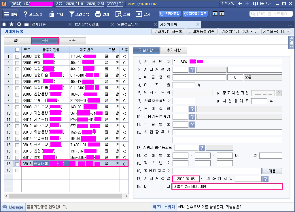Open 조건검색 filter search

click(79, 14)
